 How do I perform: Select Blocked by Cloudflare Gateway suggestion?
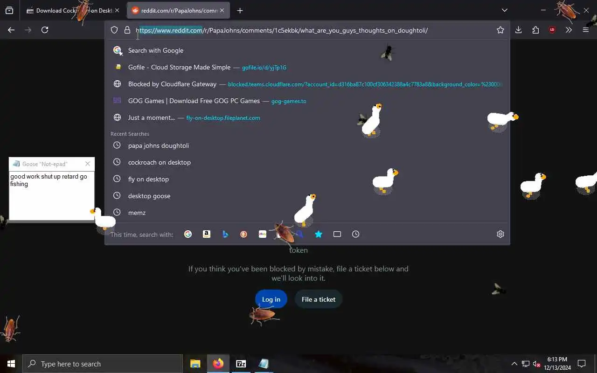click(307, 84)
